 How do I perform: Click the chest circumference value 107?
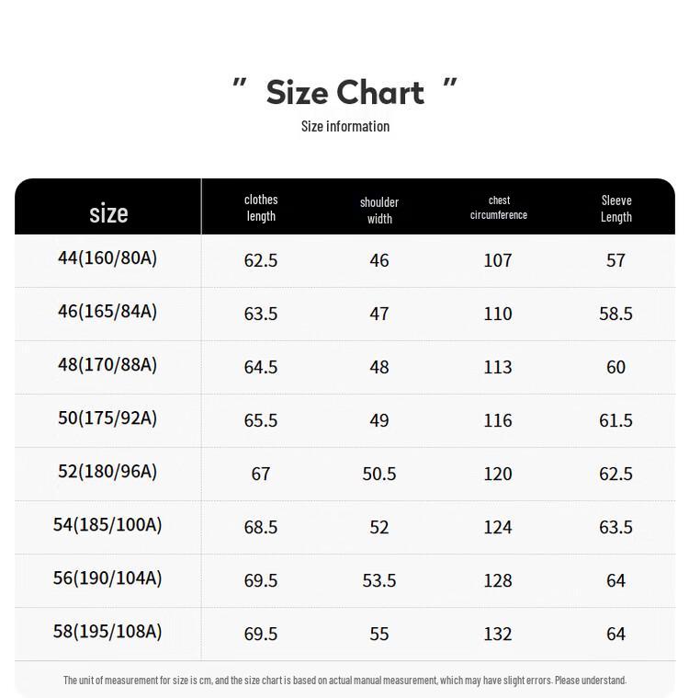tap(498, 260)
